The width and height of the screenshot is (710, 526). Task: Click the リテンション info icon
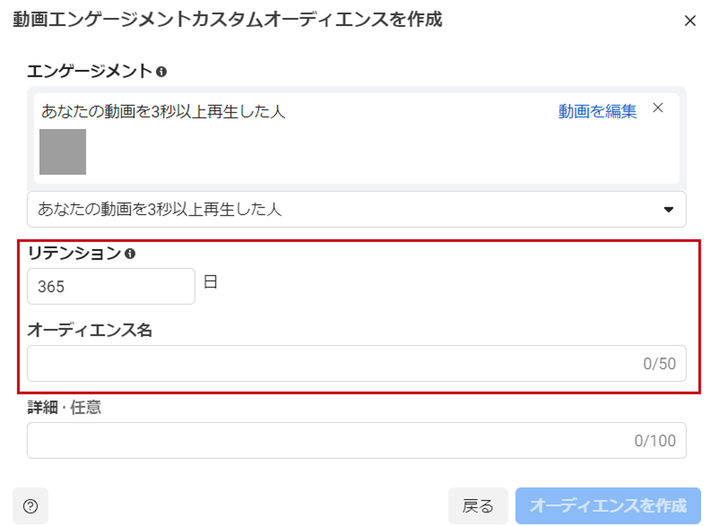click(130, 253)
